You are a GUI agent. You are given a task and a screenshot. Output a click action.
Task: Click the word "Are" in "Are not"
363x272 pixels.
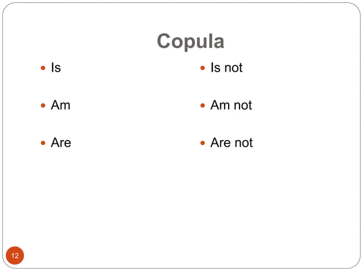[x=221, y=143]
